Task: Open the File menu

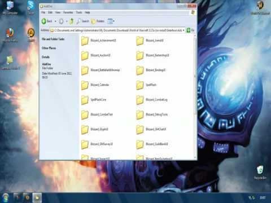Action: (x=43, y=12)
